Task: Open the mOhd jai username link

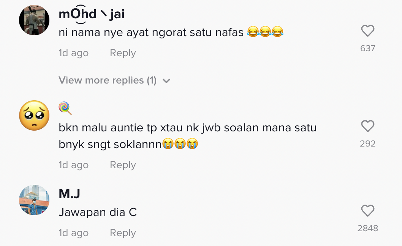Action: [92, 14]
